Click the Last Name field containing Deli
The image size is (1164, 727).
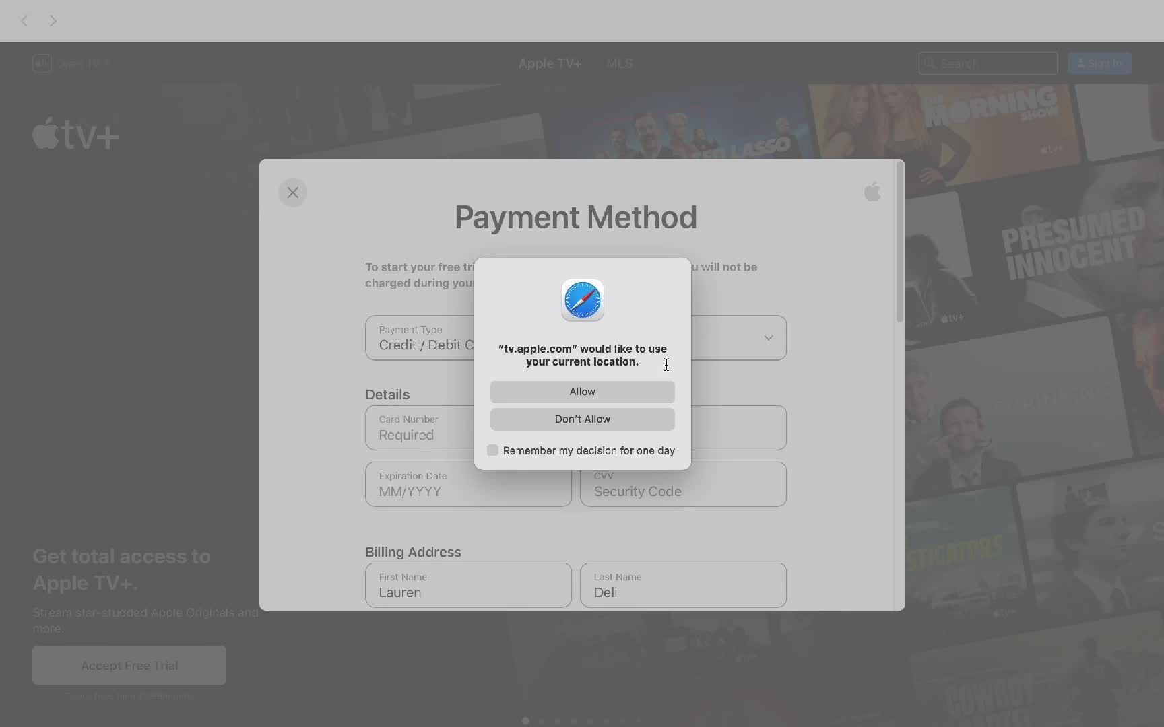click(683, 586)
